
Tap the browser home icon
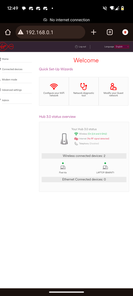click(x=8, y=32)
